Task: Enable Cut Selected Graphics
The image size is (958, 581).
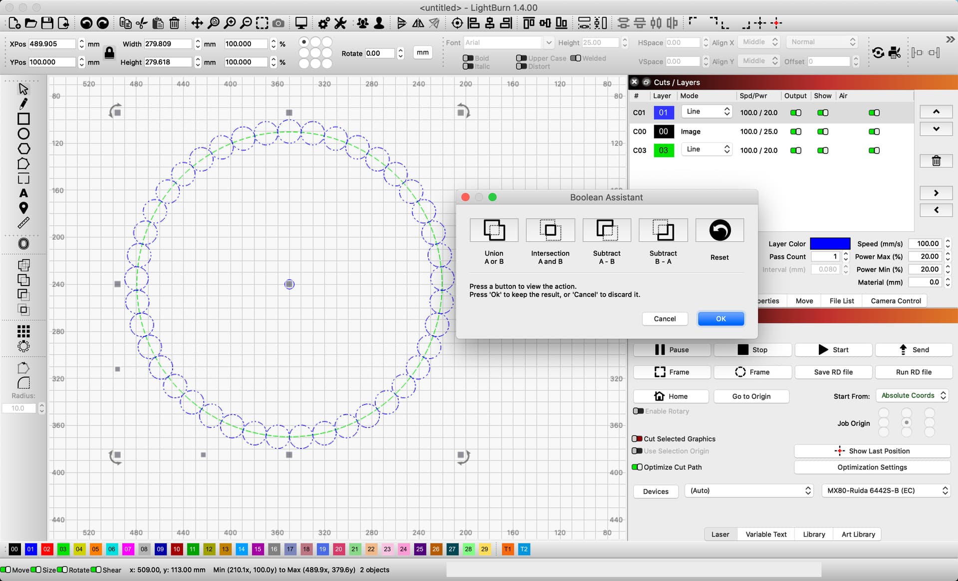Action: 637,438
